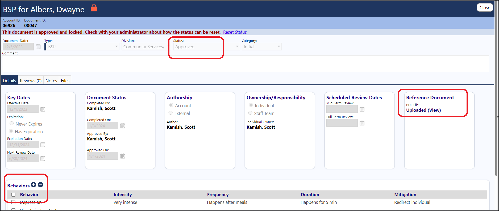Remove a behavior with the minus icon
Image resolution: width=499 pixels, height=211 pixels.
pyautogui.click(x=40, y=185)
